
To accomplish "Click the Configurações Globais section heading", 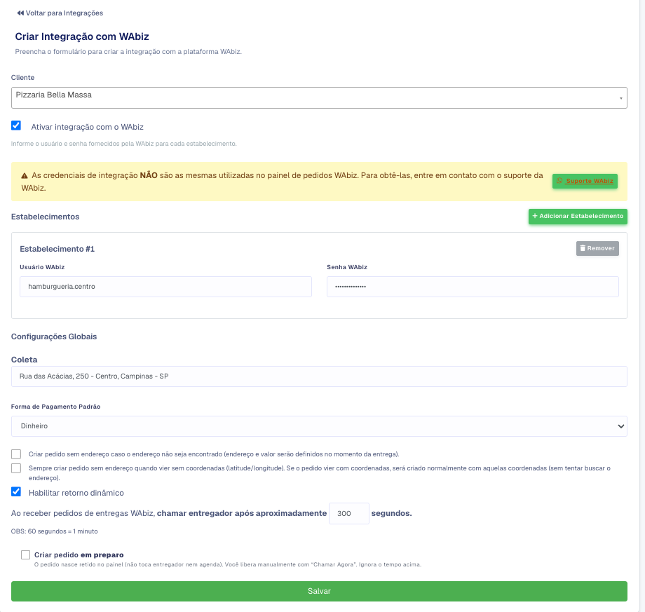I will point(54,336).
